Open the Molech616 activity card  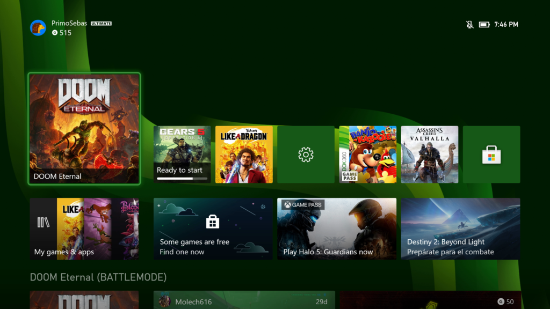click(x=244, y=300)
